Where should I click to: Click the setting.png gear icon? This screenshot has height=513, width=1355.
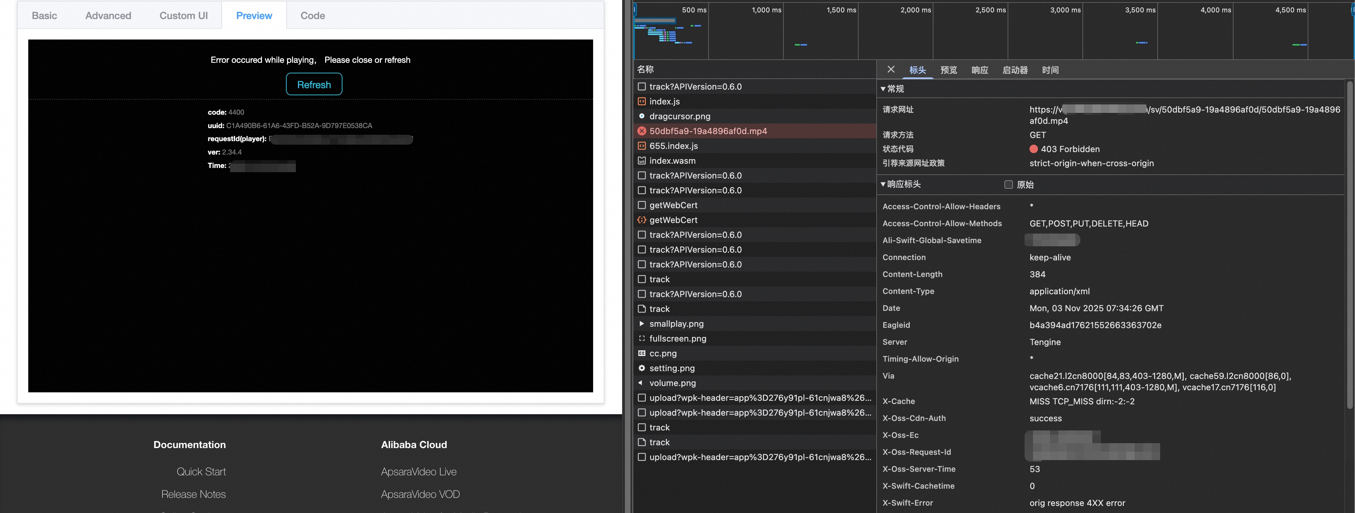642,368
